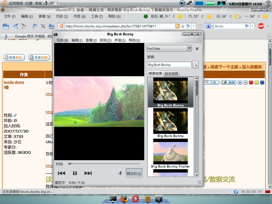Click the Baidu search go arrow

click(247, 26)
